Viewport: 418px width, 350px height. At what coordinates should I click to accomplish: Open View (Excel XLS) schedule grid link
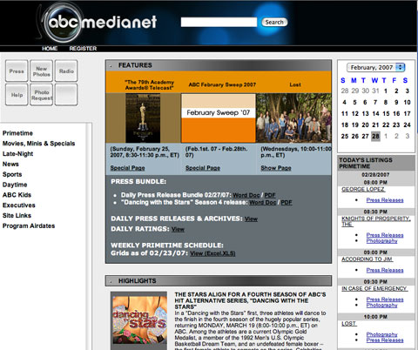point(212,253)
